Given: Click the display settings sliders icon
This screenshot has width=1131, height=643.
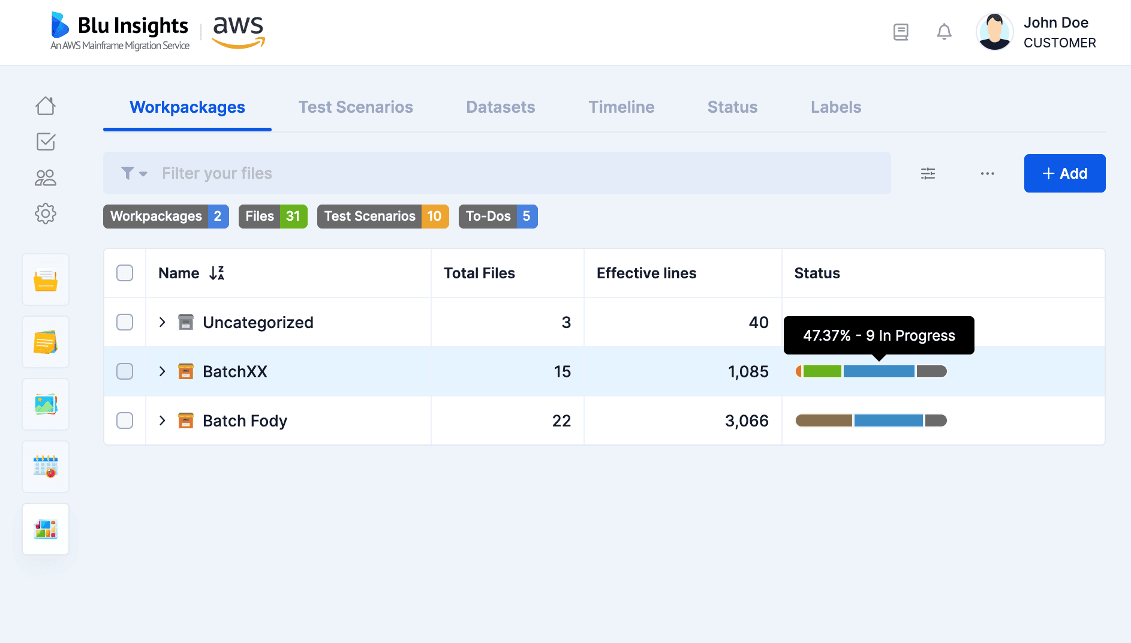Looking at the screenshot, I should click(928, 173).
